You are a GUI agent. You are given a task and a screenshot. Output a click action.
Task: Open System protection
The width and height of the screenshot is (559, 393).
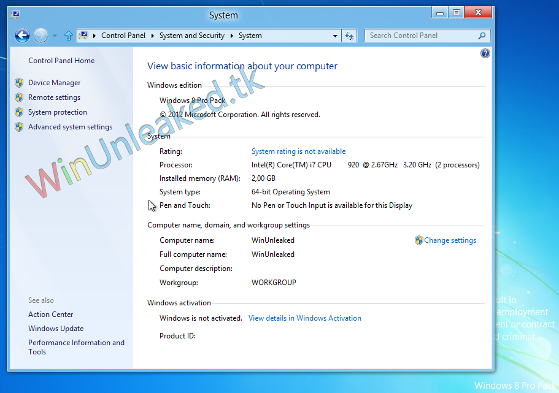pos(58,112)
